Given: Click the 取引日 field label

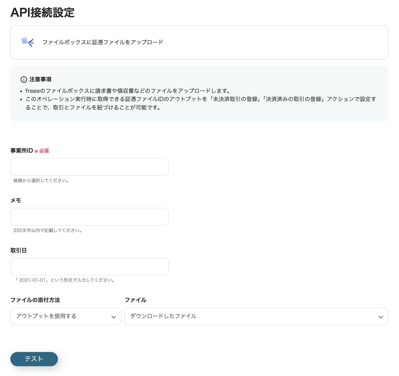Looking at the screenshot, I should (x=18, y=250).
